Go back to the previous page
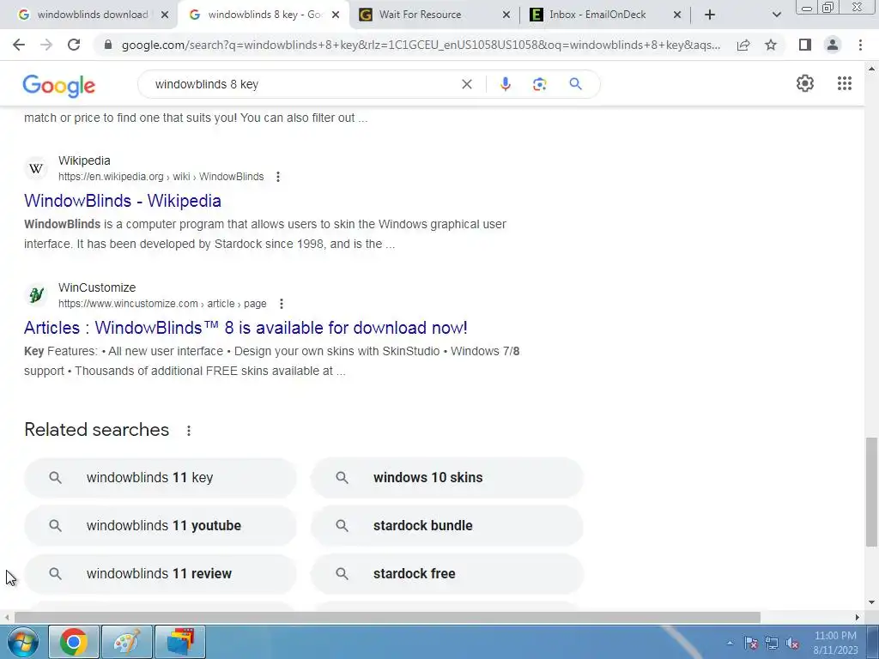The height and width of the screenshot is (659, 879). coord(19,45)
